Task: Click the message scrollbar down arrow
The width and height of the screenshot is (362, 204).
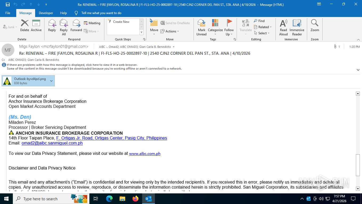Action: (x=358, y=189)
